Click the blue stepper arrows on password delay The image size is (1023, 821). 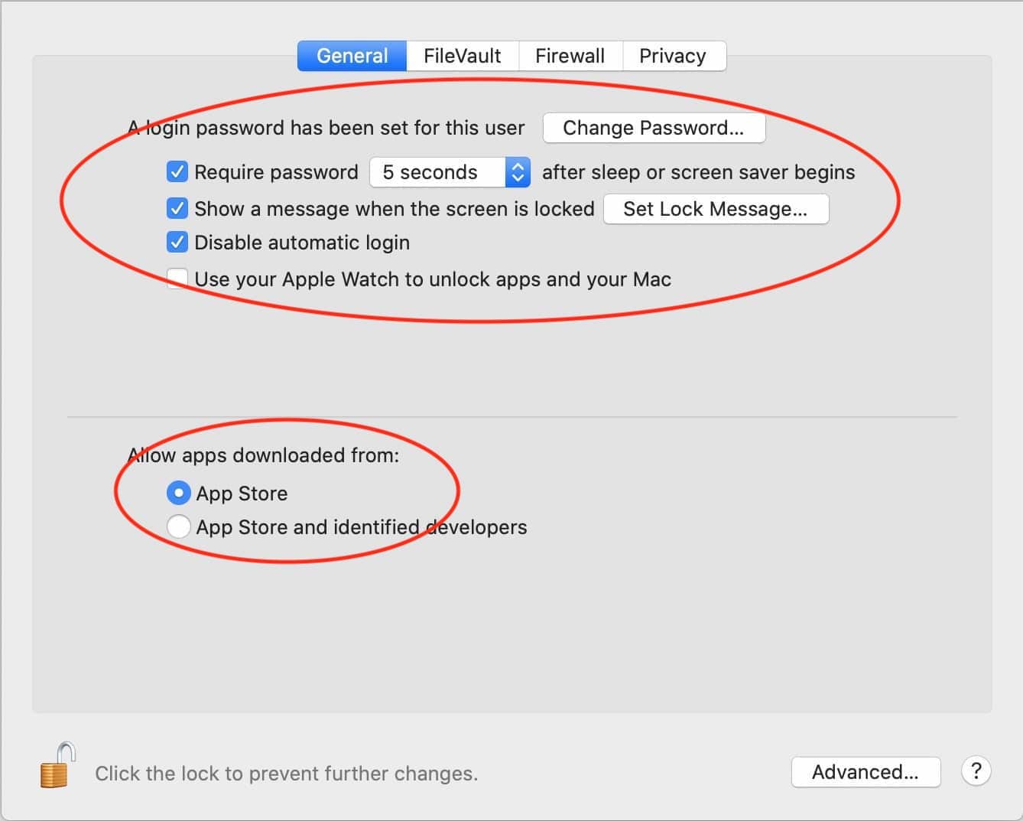[x=518, y=172]
